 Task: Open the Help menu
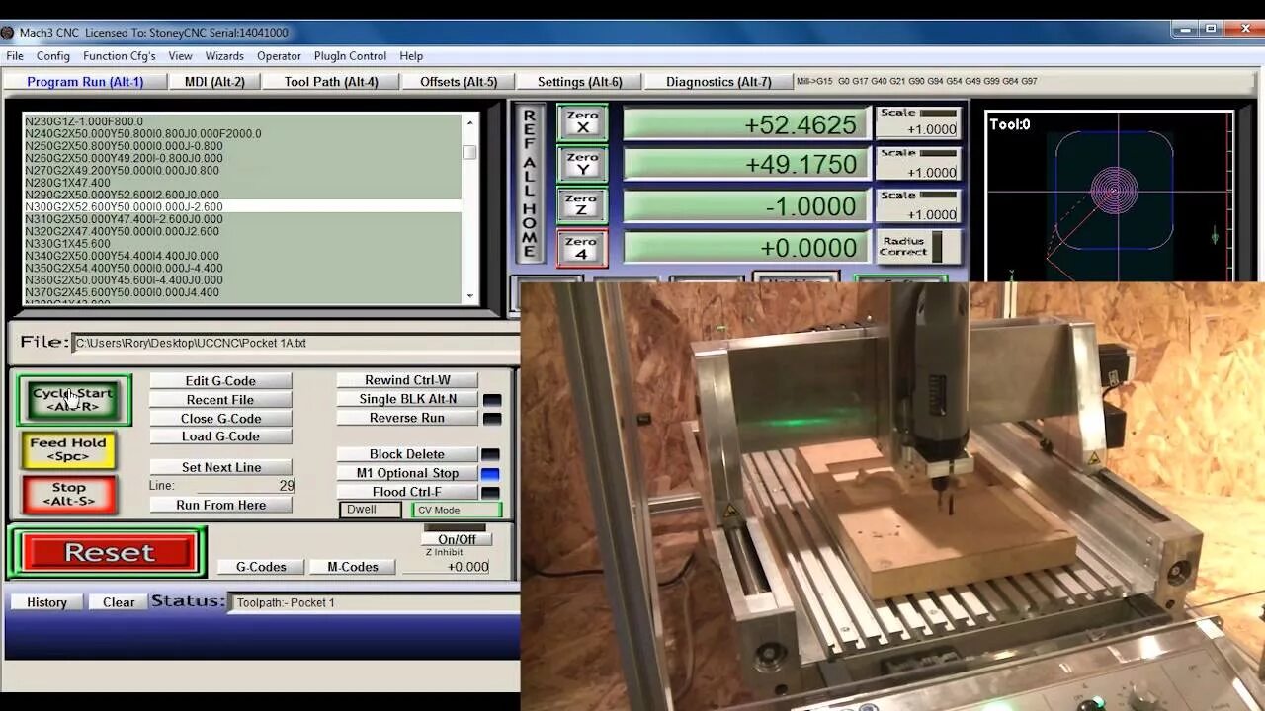pos(411,56)
